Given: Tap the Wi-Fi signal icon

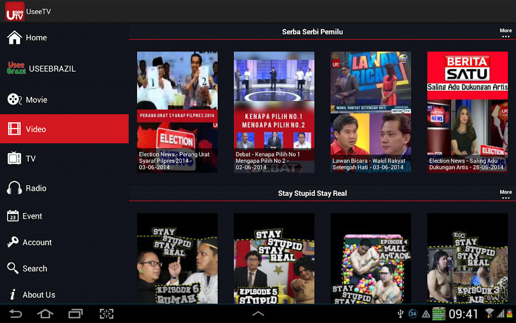Looking at the screenshot, I should pyautogui.click(x=489, y=313).
